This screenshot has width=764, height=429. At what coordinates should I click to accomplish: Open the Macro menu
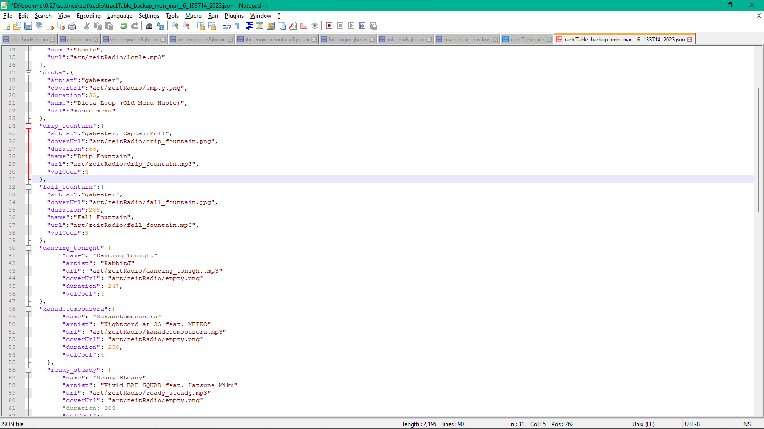(x=193, y=16)
